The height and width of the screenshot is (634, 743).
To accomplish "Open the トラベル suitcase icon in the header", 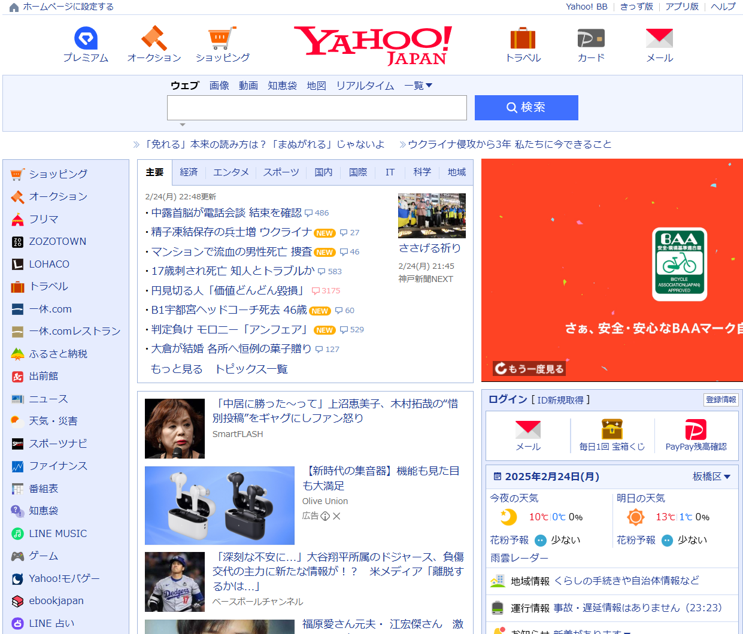I will 523,38.
